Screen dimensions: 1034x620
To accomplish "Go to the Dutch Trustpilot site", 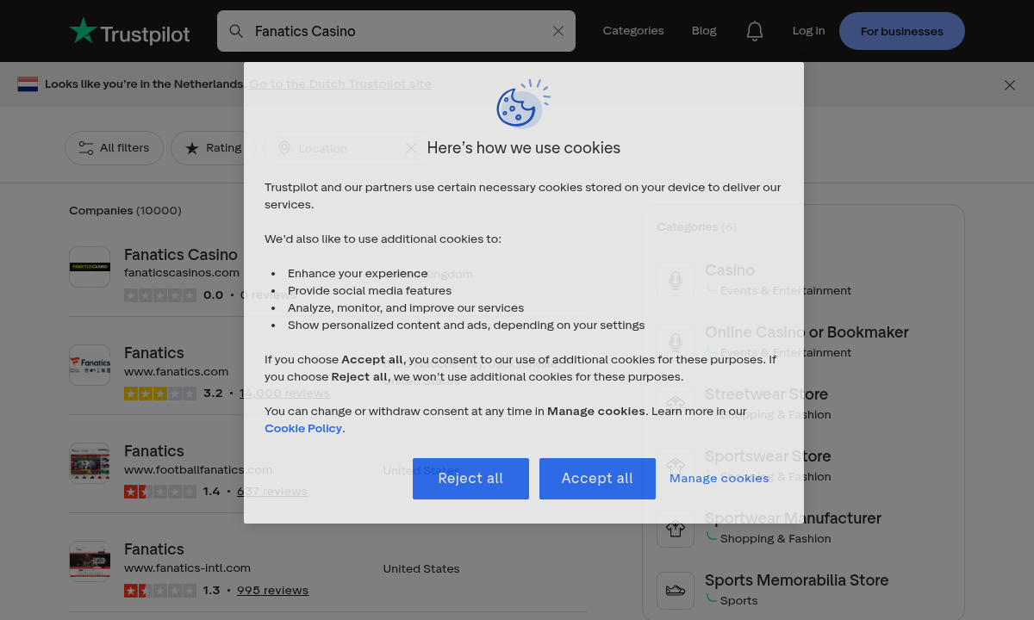I will [x=340, y=84].
